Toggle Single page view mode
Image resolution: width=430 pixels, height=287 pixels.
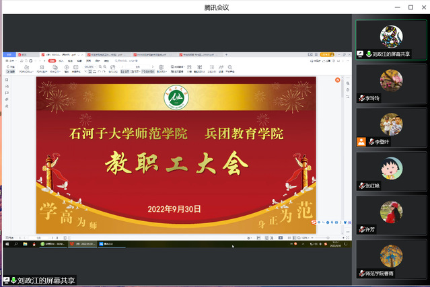tap(124, 71)
